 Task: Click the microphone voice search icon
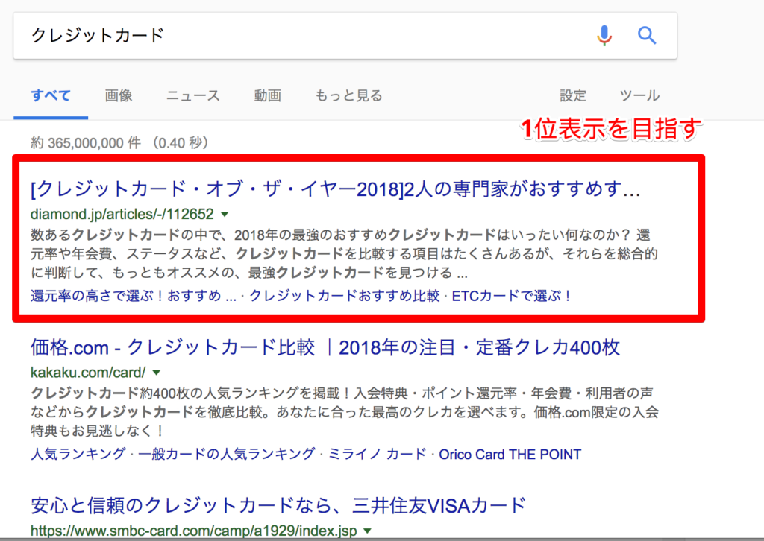coord(604,36)
